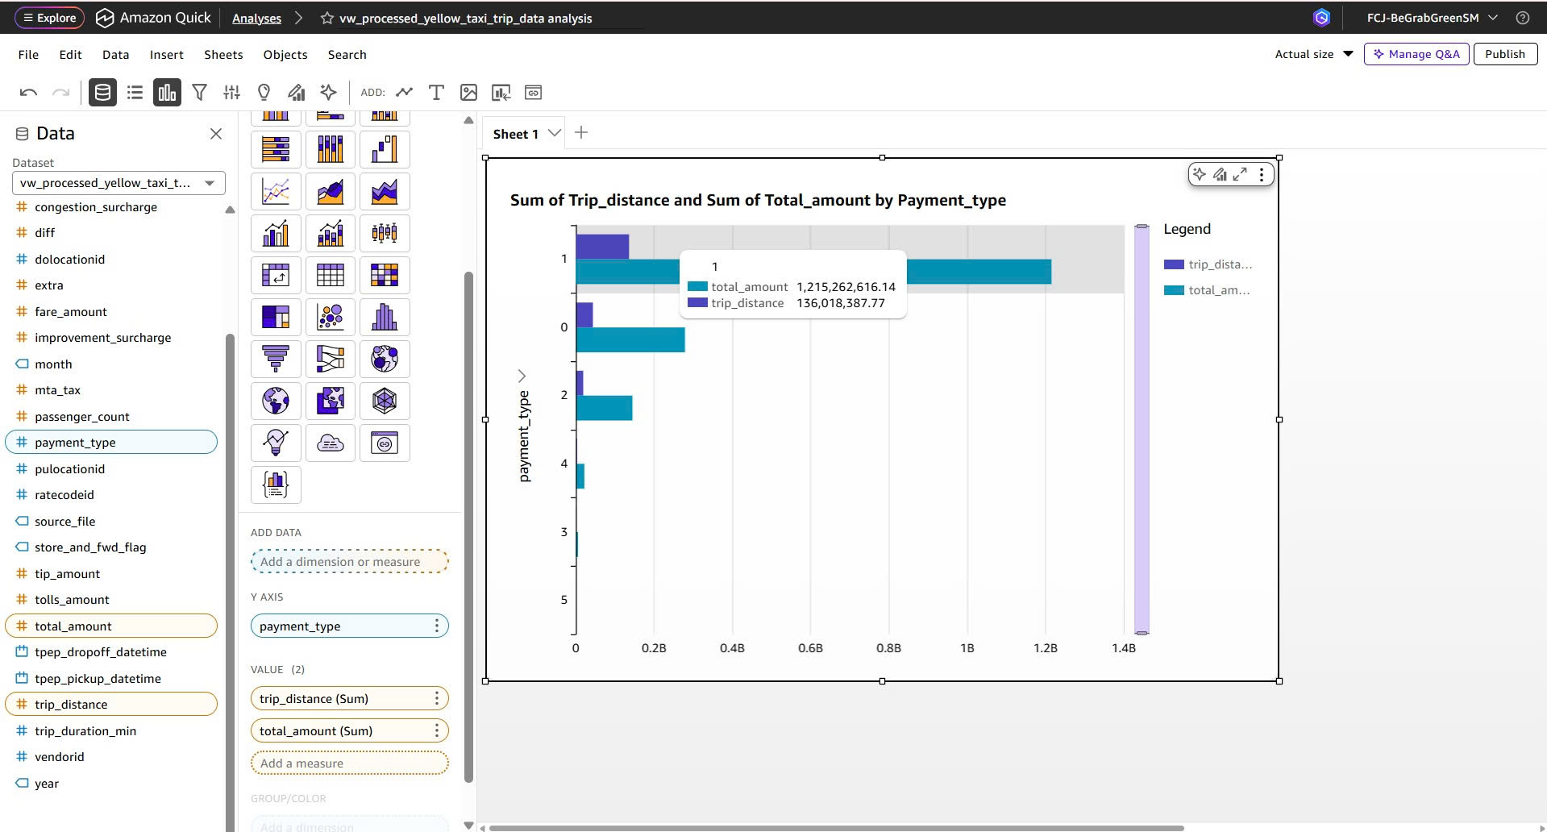This screenshot has width=1547, height=832.
Task: Add a custom visual content link
Action: click(x=533, y=93)
